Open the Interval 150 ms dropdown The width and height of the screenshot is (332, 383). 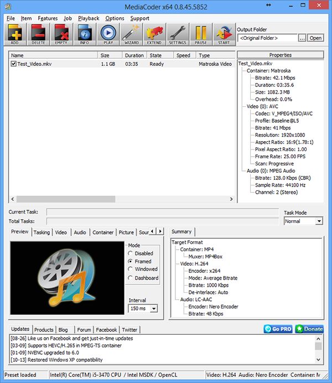154,308
